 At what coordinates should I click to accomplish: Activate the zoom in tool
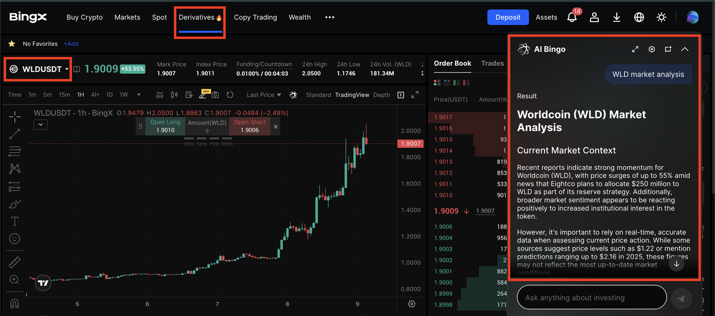point(15,279)
